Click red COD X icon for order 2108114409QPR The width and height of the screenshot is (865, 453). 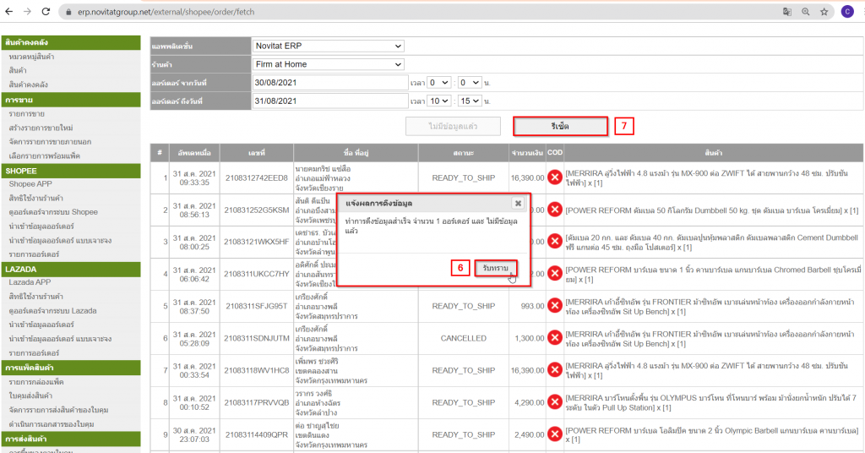point(555,434)
